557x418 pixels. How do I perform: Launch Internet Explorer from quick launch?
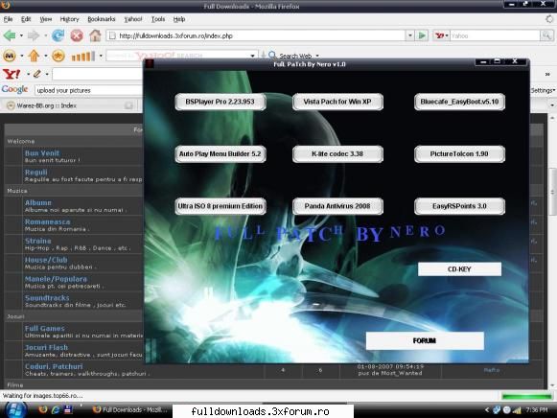point(56,409)
